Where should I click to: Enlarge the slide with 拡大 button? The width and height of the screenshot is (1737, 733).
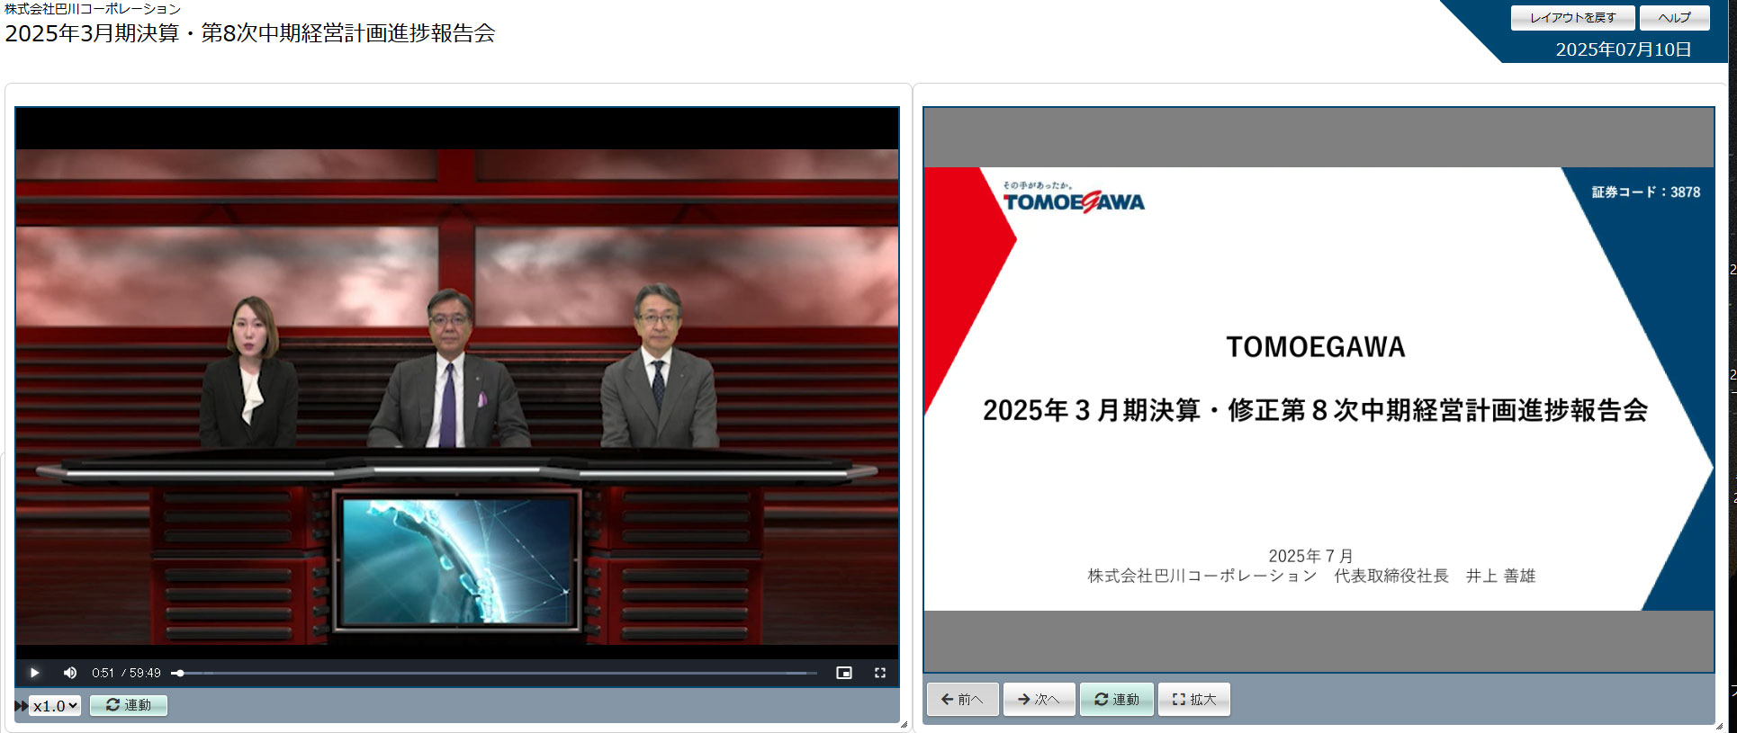pyautogui.click(x=1194, y=699)
